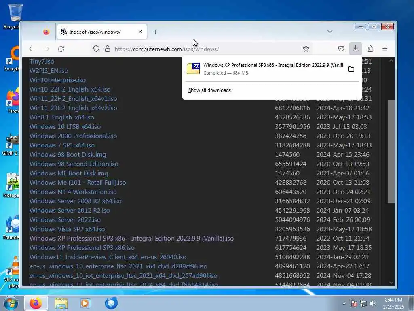Open Windows NT 4 Workstation.iso link
414x311 pixels.
point(73,192)
